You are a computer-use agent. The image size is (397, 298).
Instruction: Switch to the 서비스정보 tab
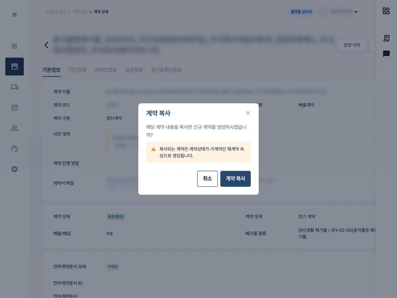click(x=106, y=70)
